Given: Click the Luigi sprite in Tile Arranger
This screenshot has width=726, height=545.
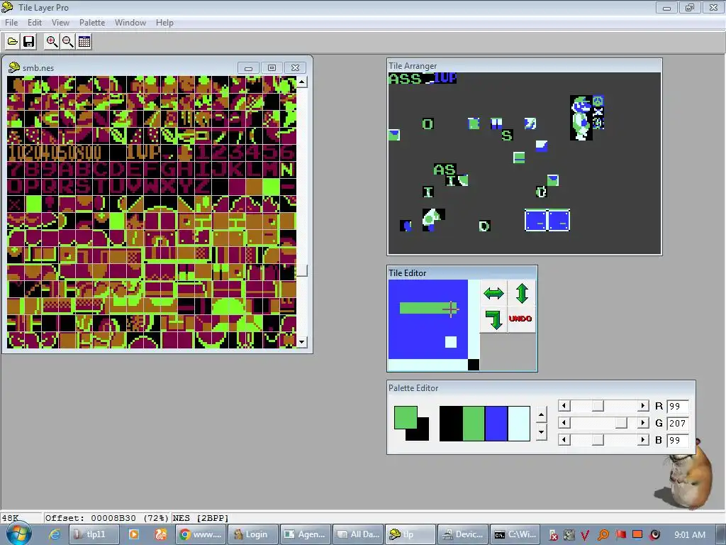Looking at the screenshot, I should coord(581,118).
